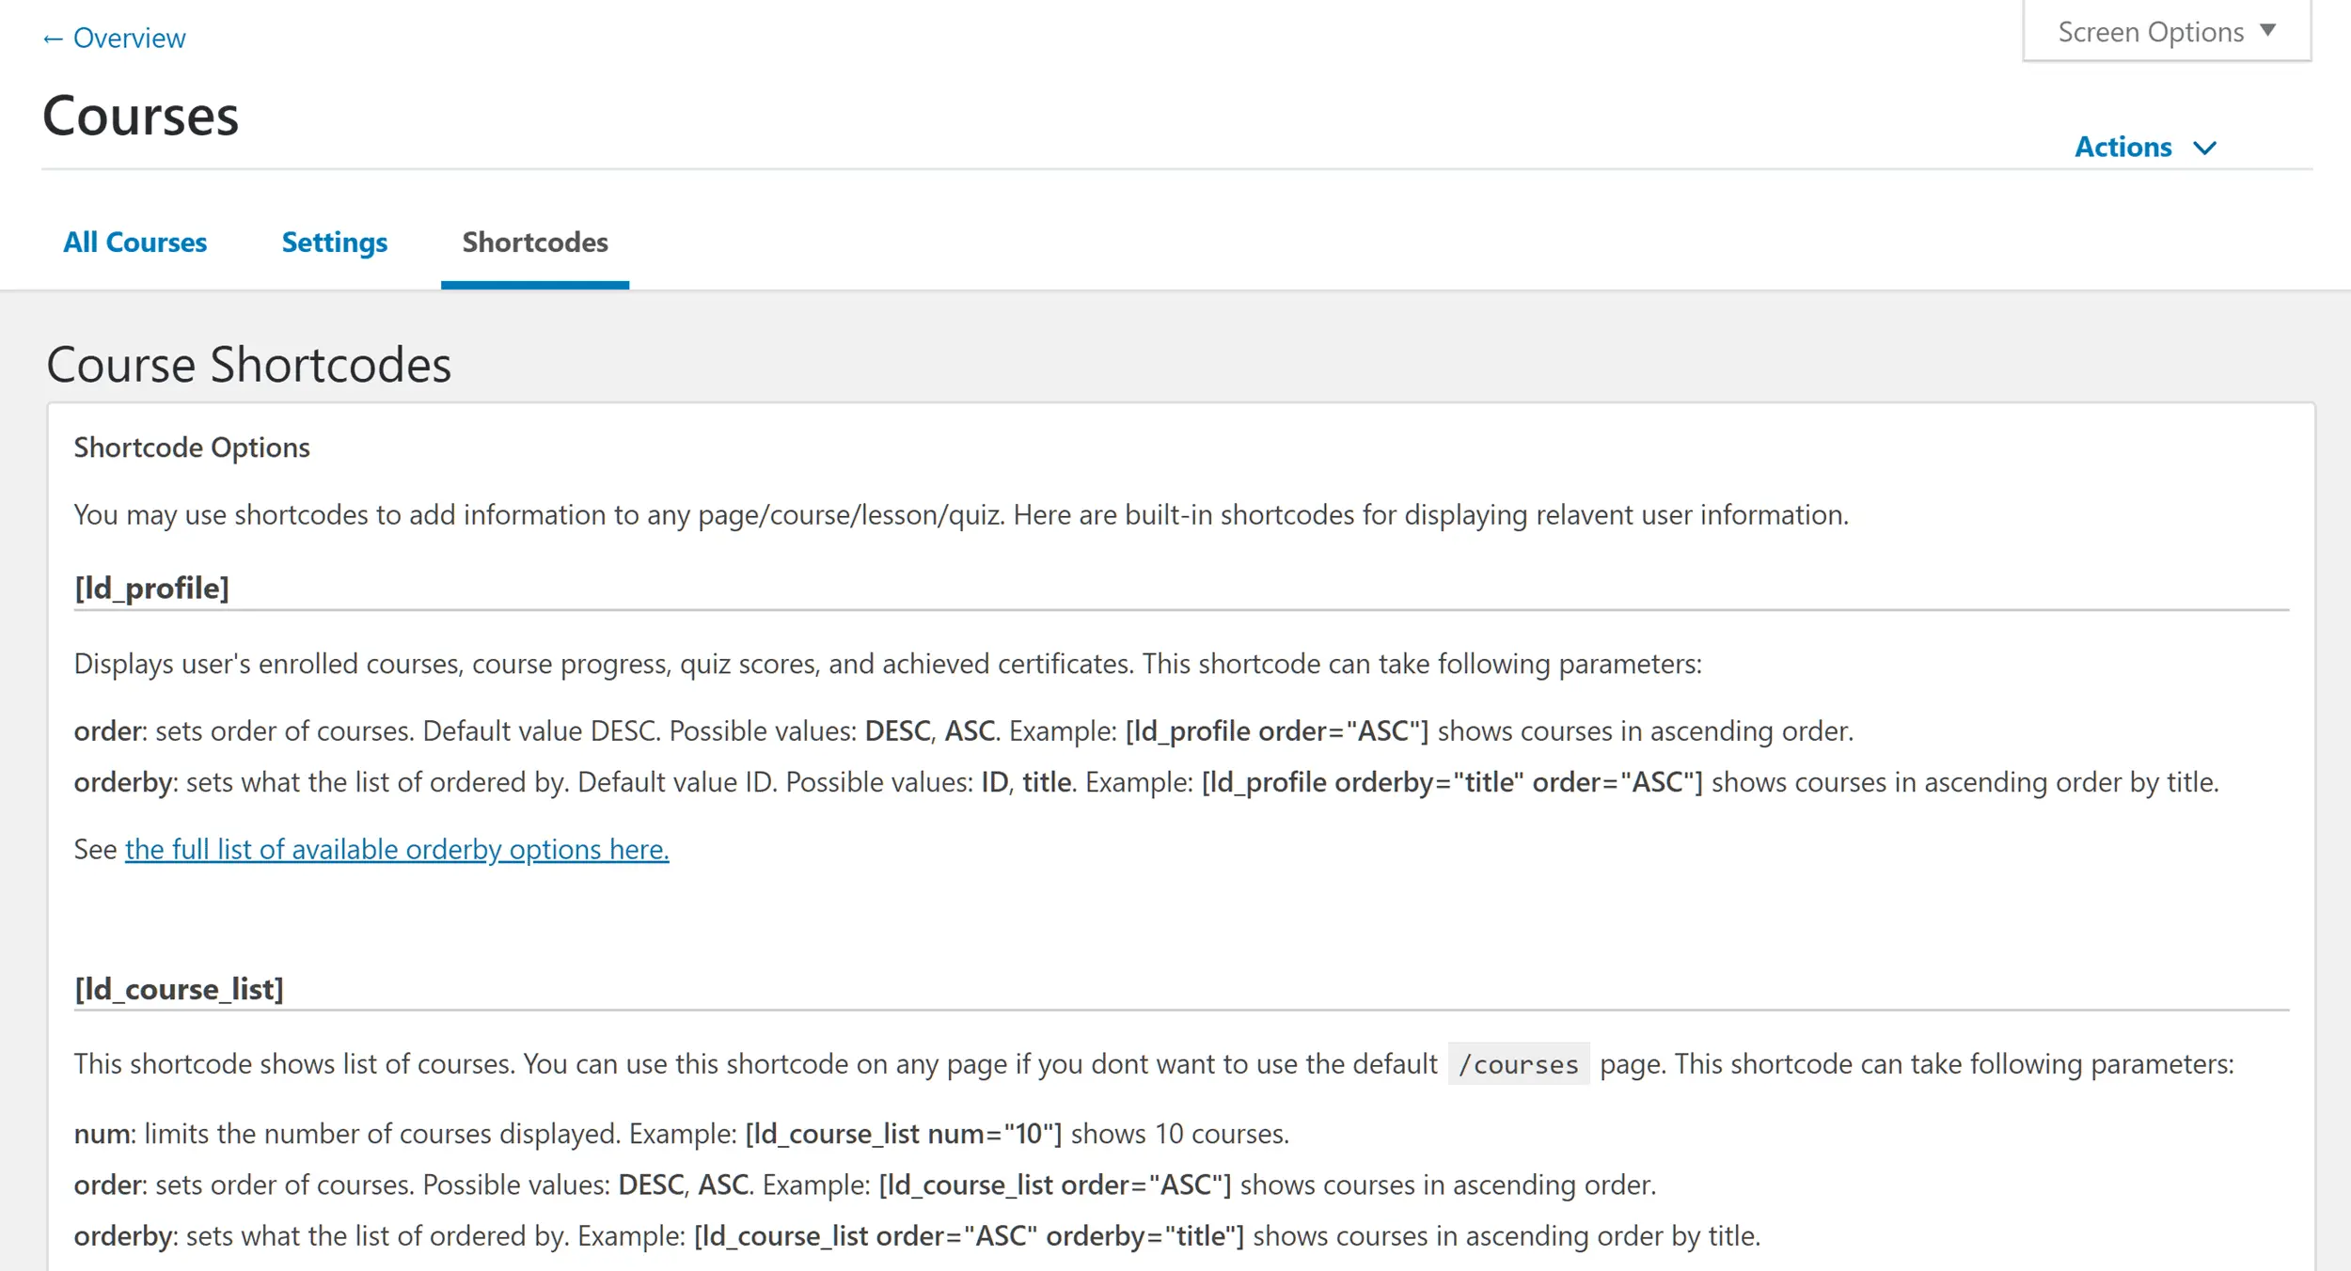Click the Courses page title

141,117
